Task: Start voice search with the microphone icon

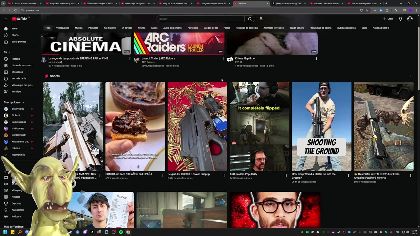Action: click(261, 19)
